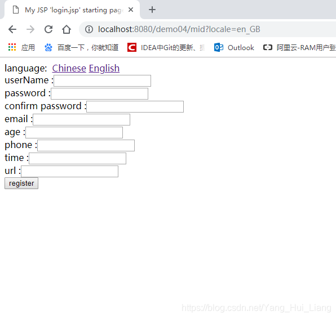Focus the url input field
The image size is (336, 318).
click(x=70, y=172)
